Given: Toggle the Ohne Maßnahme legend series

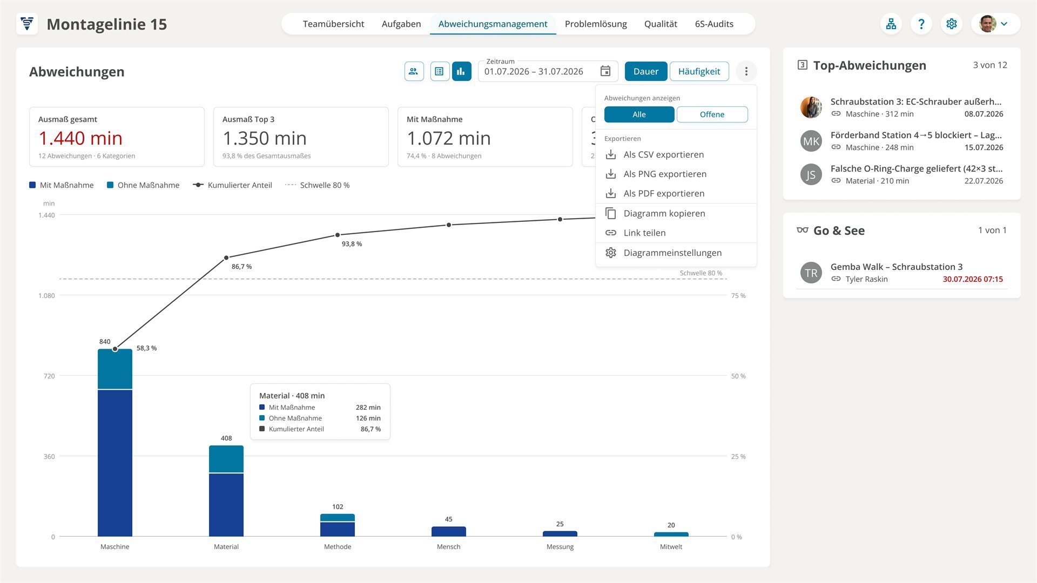Looking at the screenshot, I should coord(143,185).
